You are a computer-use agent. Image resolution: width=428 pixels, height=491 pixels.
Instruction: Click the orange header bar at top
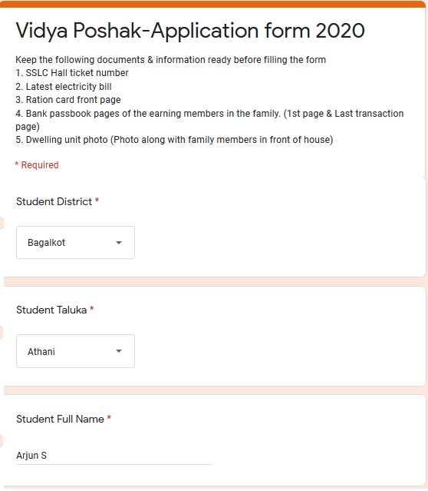[x=213, y=4]
